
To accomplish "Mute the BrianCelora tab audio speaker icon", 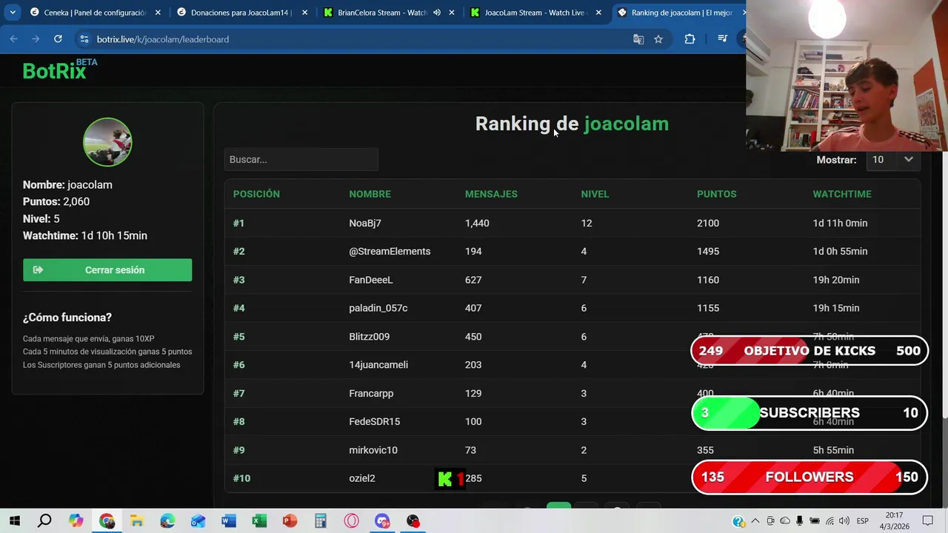I will (436, 13).
